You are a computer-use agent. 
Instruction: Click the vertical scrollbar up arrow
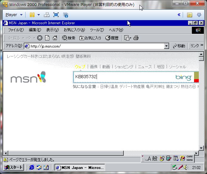tap(201, 54)
